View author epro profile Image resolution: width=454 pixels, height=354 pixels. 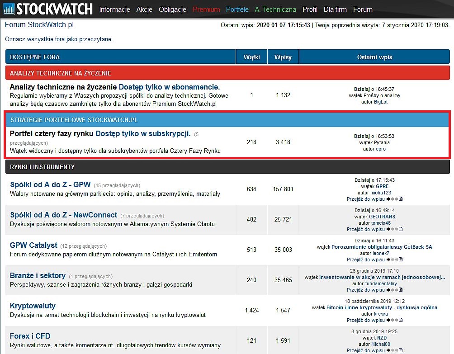(381, 149)
